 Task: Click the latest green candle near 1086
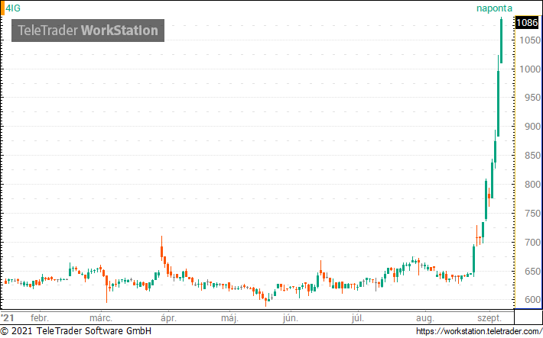(x=501, y=40)
